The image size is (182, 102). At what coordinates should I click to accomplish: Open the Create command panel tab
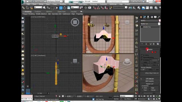click(x=141, y=17)
